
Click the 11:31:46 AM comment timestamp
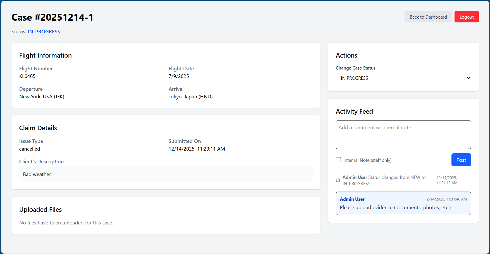(446, 199)
